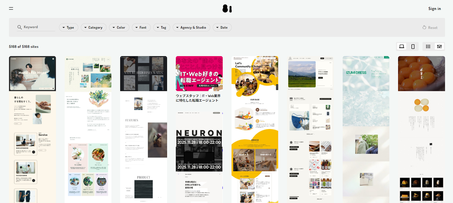Select the uniform grid layout
Image resolution: width=453 pixels, height=203 pixels.
[428, 47]
